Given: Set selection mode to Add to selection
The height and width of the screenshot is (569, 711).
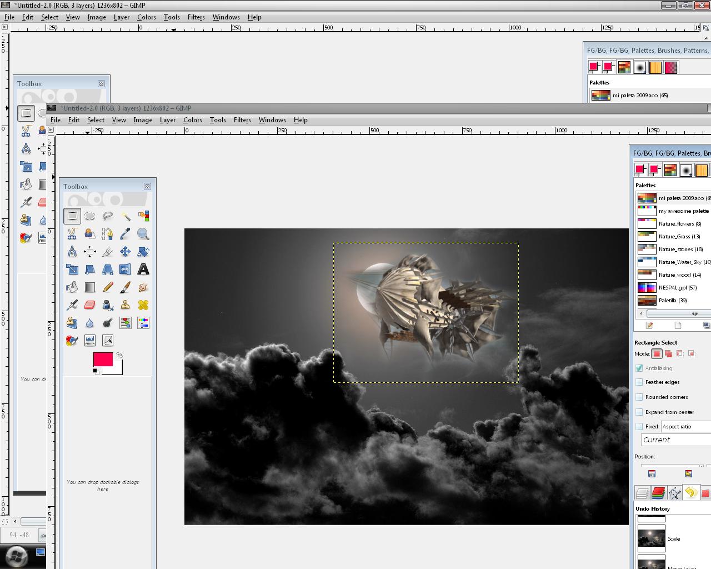Looking at the screenshot, I should [668, 353].
